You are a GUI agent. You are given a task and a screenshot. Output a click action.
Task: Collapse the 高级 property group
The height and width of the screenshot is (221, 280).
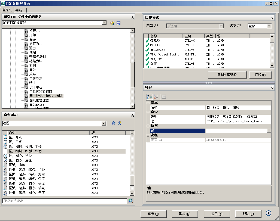pos(148,135)
